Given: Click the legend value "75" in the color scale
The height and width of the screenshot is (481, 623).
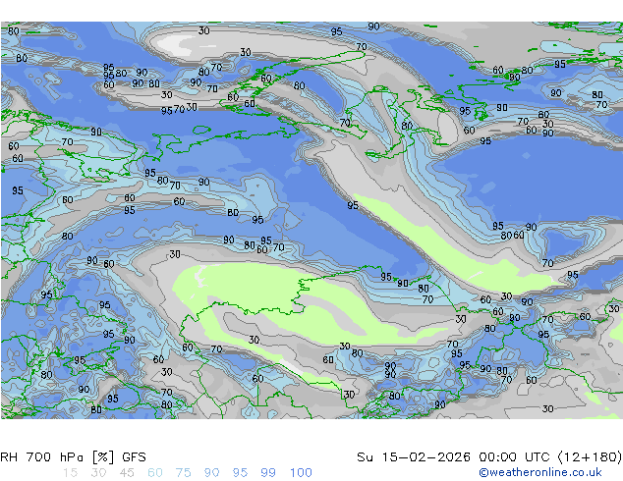Looking at the screenshot, I should [184, 473].
